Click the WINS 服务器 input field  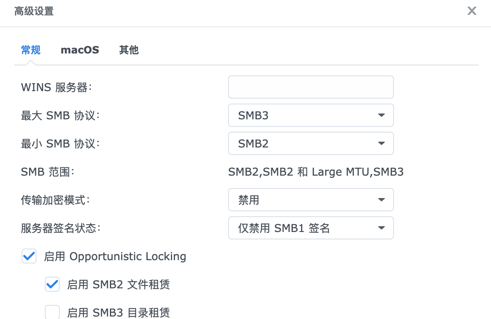(x=311, y=87)
